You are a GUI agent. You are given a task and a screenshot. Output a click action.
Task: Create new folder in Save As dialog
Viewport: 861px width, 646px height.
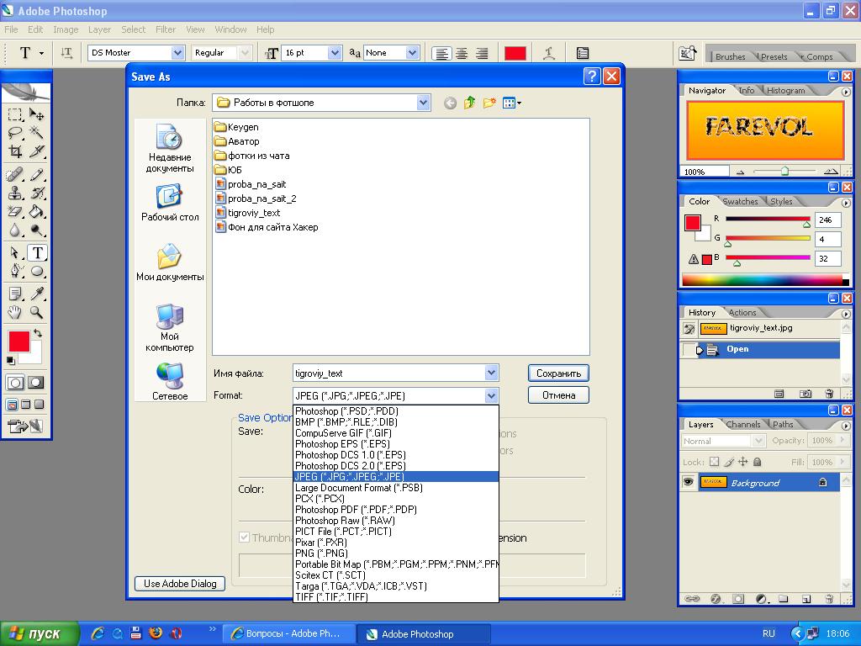coord(489,103)
